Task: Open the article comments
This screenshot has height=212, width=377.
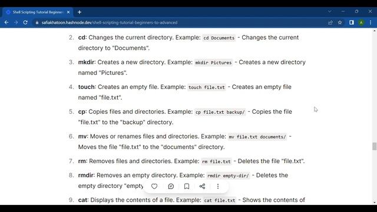Action: [x=171, y=186]
